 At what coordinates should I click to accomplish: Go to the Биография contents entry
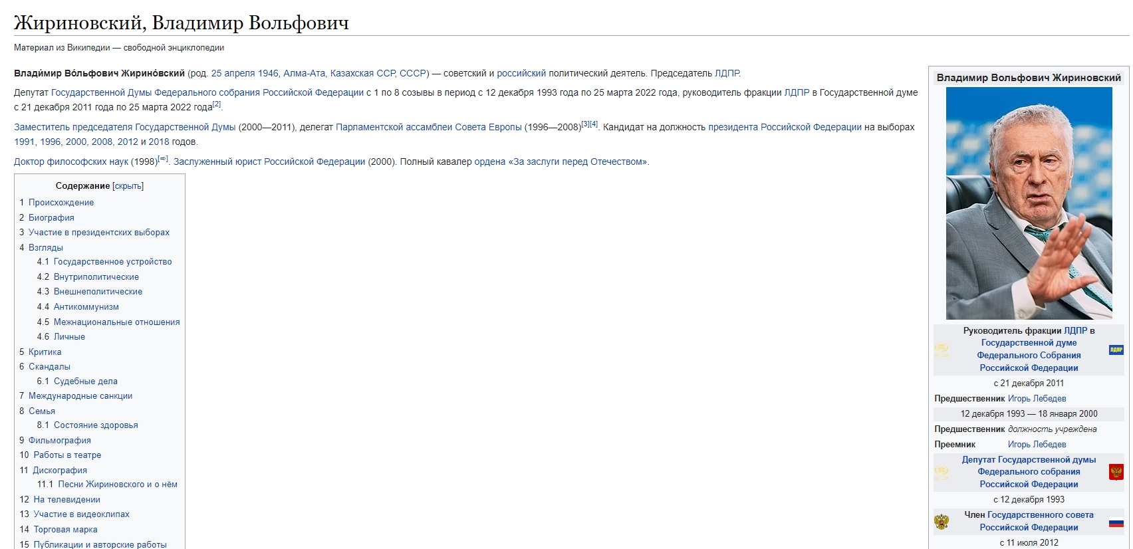[x=51, y=218]
